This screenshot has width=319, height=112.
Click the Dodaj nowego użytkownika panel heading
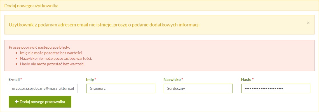click(31, 6)
